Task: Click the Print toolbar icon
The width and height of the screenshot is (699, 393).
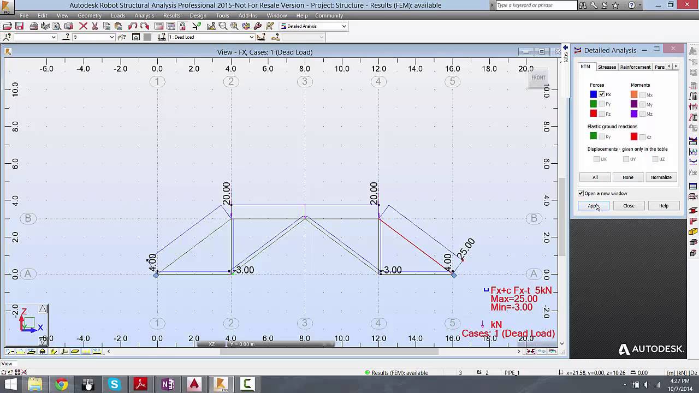Action: pyautogui.click(x=34, y=26)
